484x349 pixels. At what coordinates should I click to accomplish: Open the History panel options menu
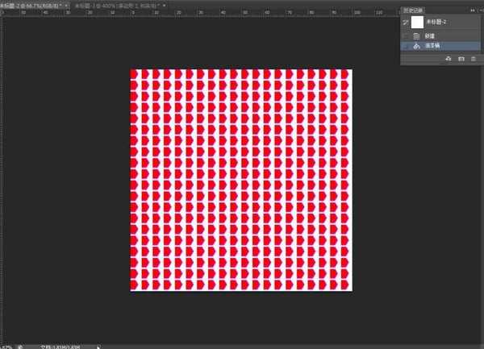pyautogui.click(x=480, y=10)
